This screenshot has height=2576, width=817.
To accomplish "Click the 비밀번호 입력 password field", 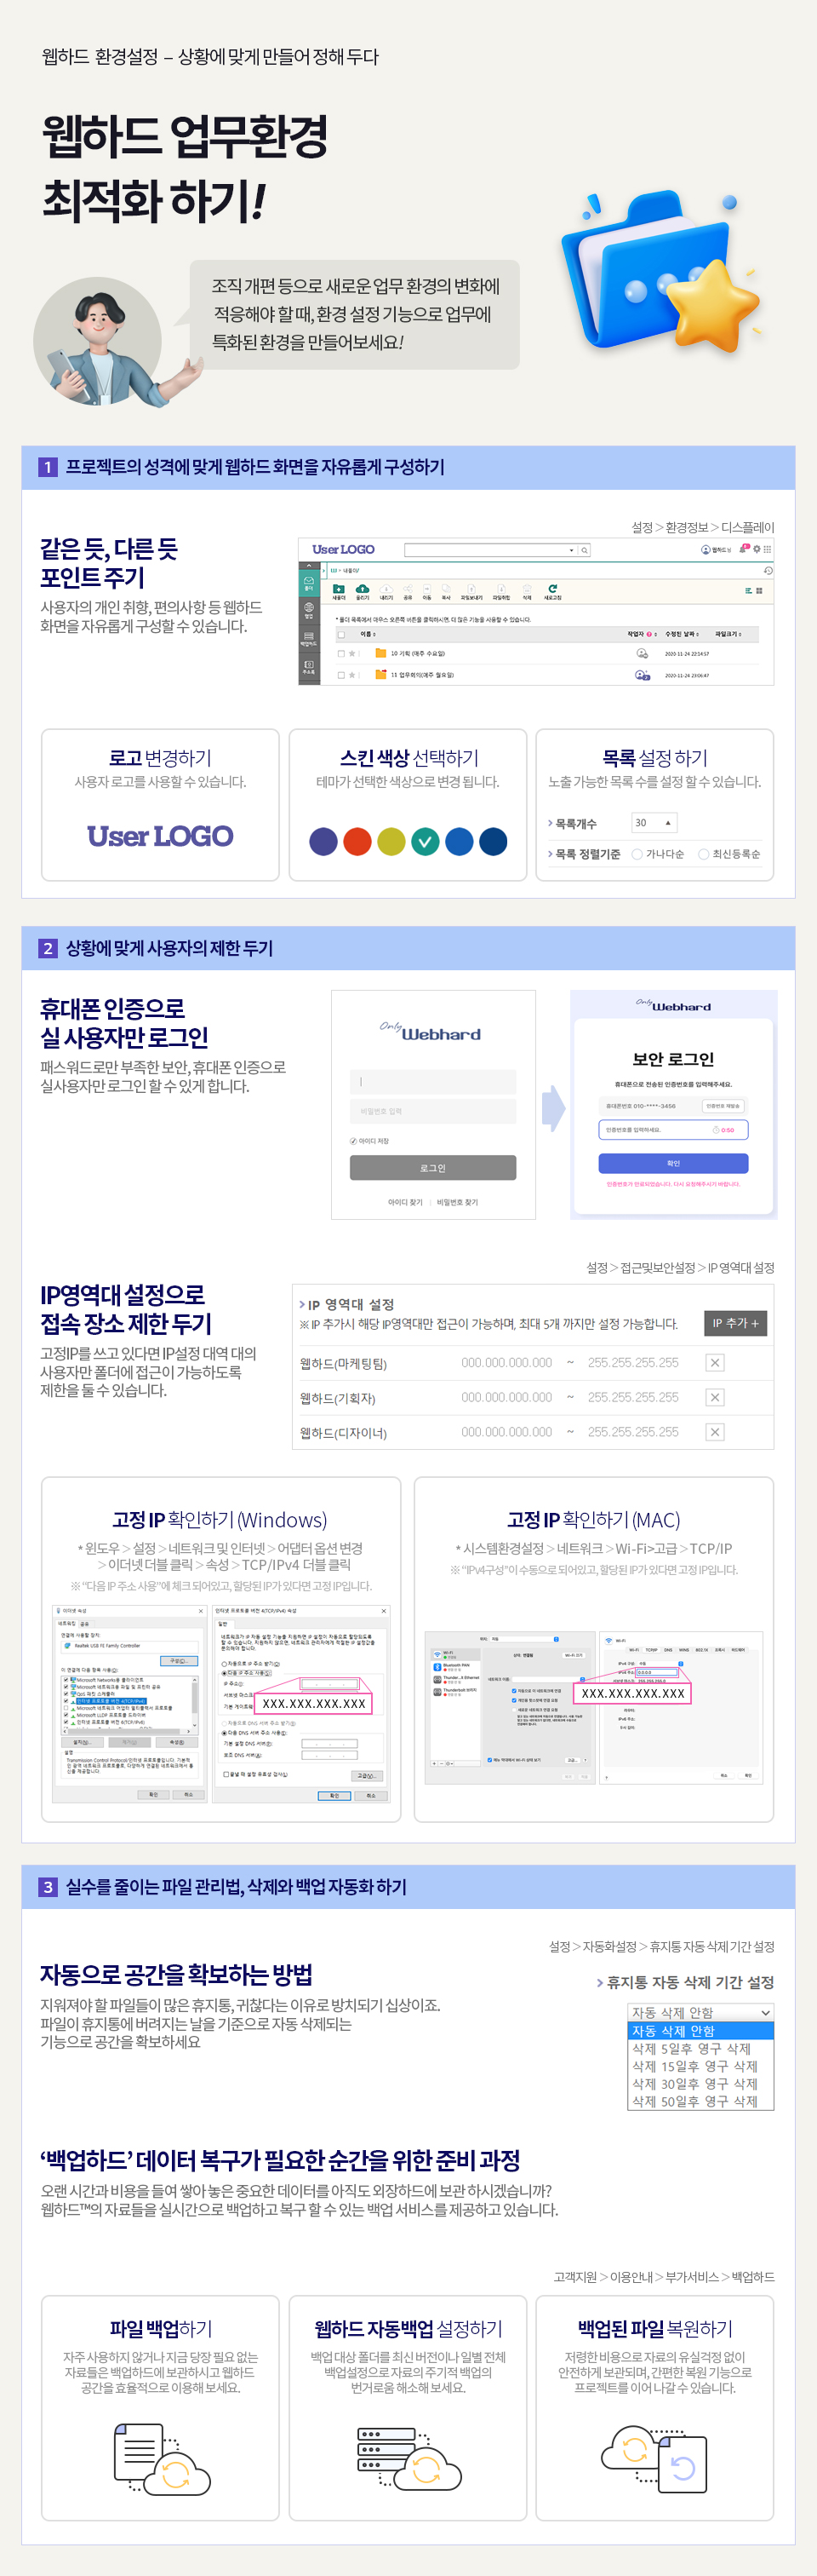I will (432, 1111).
